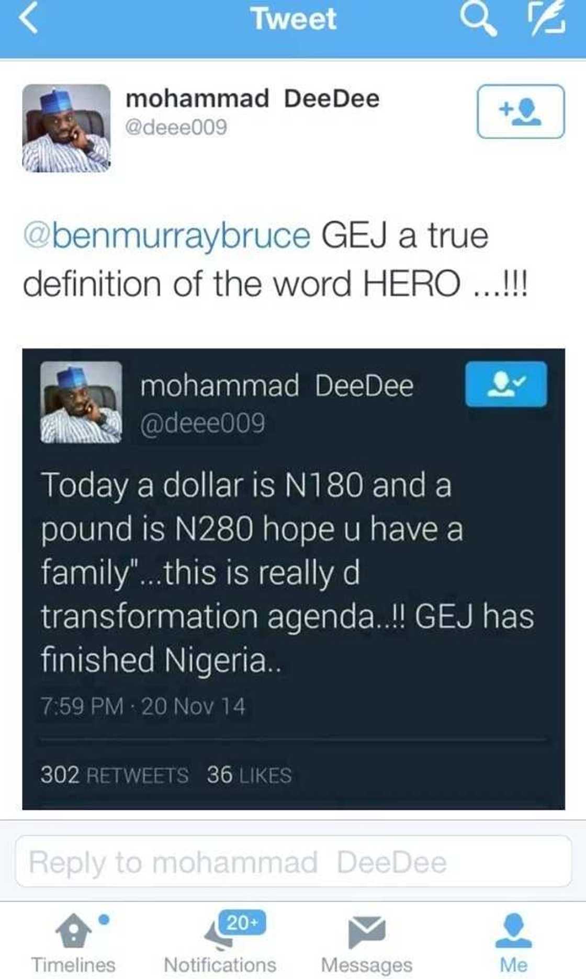Follow mohammad DeeDee with add-user button
586x979 pixels.
tap(521, 111)
